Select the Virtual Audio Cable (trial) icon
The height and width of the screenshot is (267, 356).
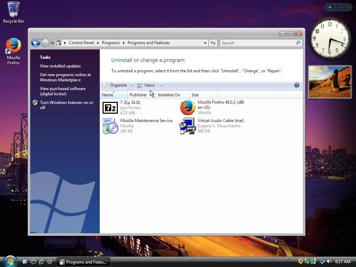click(187, 126)
